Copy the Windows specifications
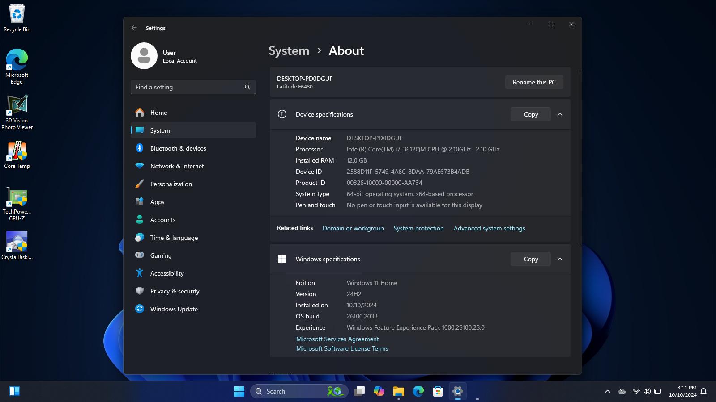Viewport: 716px width, 402px height. point(531,259)
